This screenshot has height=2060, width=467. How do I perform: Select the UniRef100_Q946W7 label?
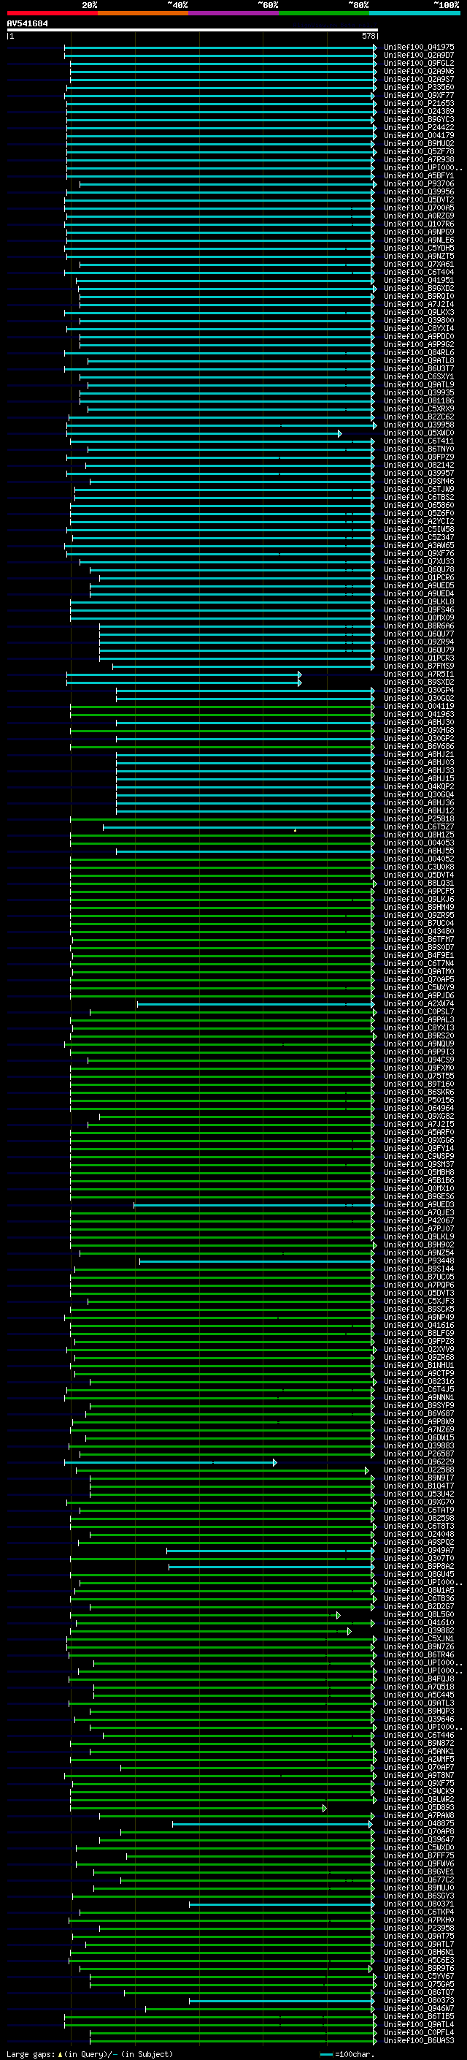(419, 2008)
